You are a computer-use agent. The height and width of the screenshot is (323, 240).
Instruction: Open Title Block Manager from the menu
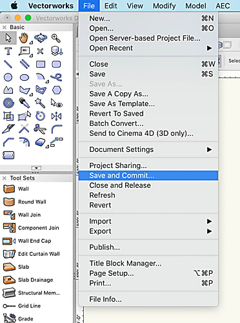(148, 264)
